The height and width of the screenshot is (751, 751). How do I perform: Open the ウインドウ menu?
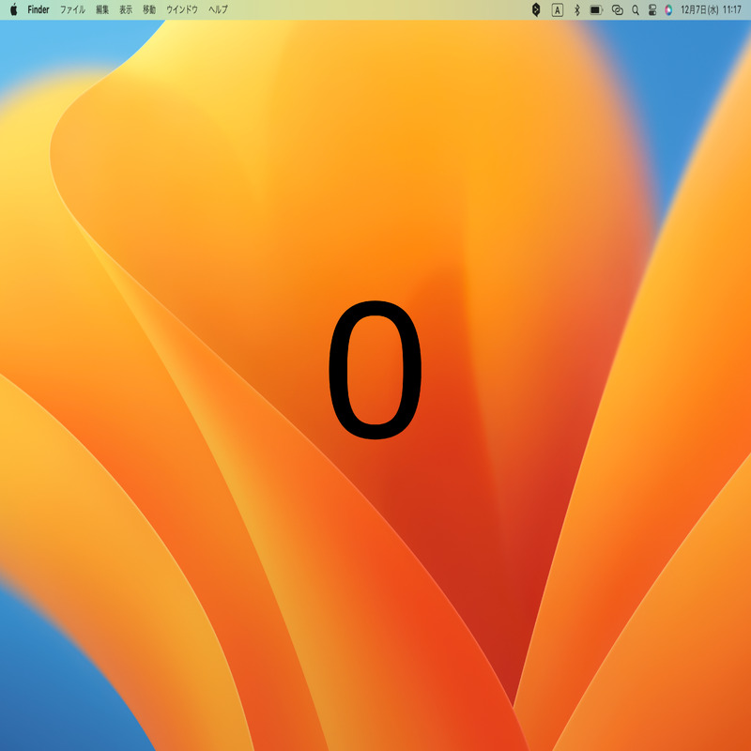click(x=182, y=9)
